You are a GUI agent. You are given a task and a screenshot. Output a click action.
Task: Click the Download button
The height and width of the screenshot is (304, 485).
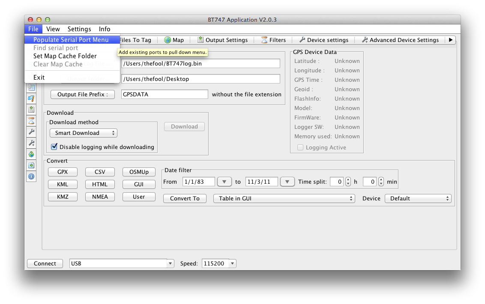coord(184,126)
